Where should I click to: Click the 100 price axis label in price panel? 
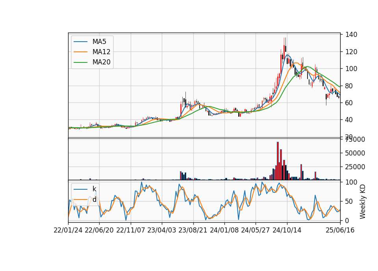[351, 69]
